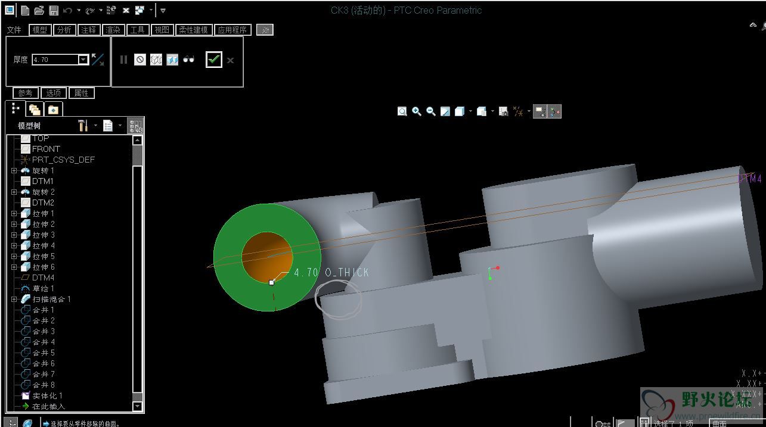
Task: Click the thickness input field showing 4.70
Action: pos(55,60)
